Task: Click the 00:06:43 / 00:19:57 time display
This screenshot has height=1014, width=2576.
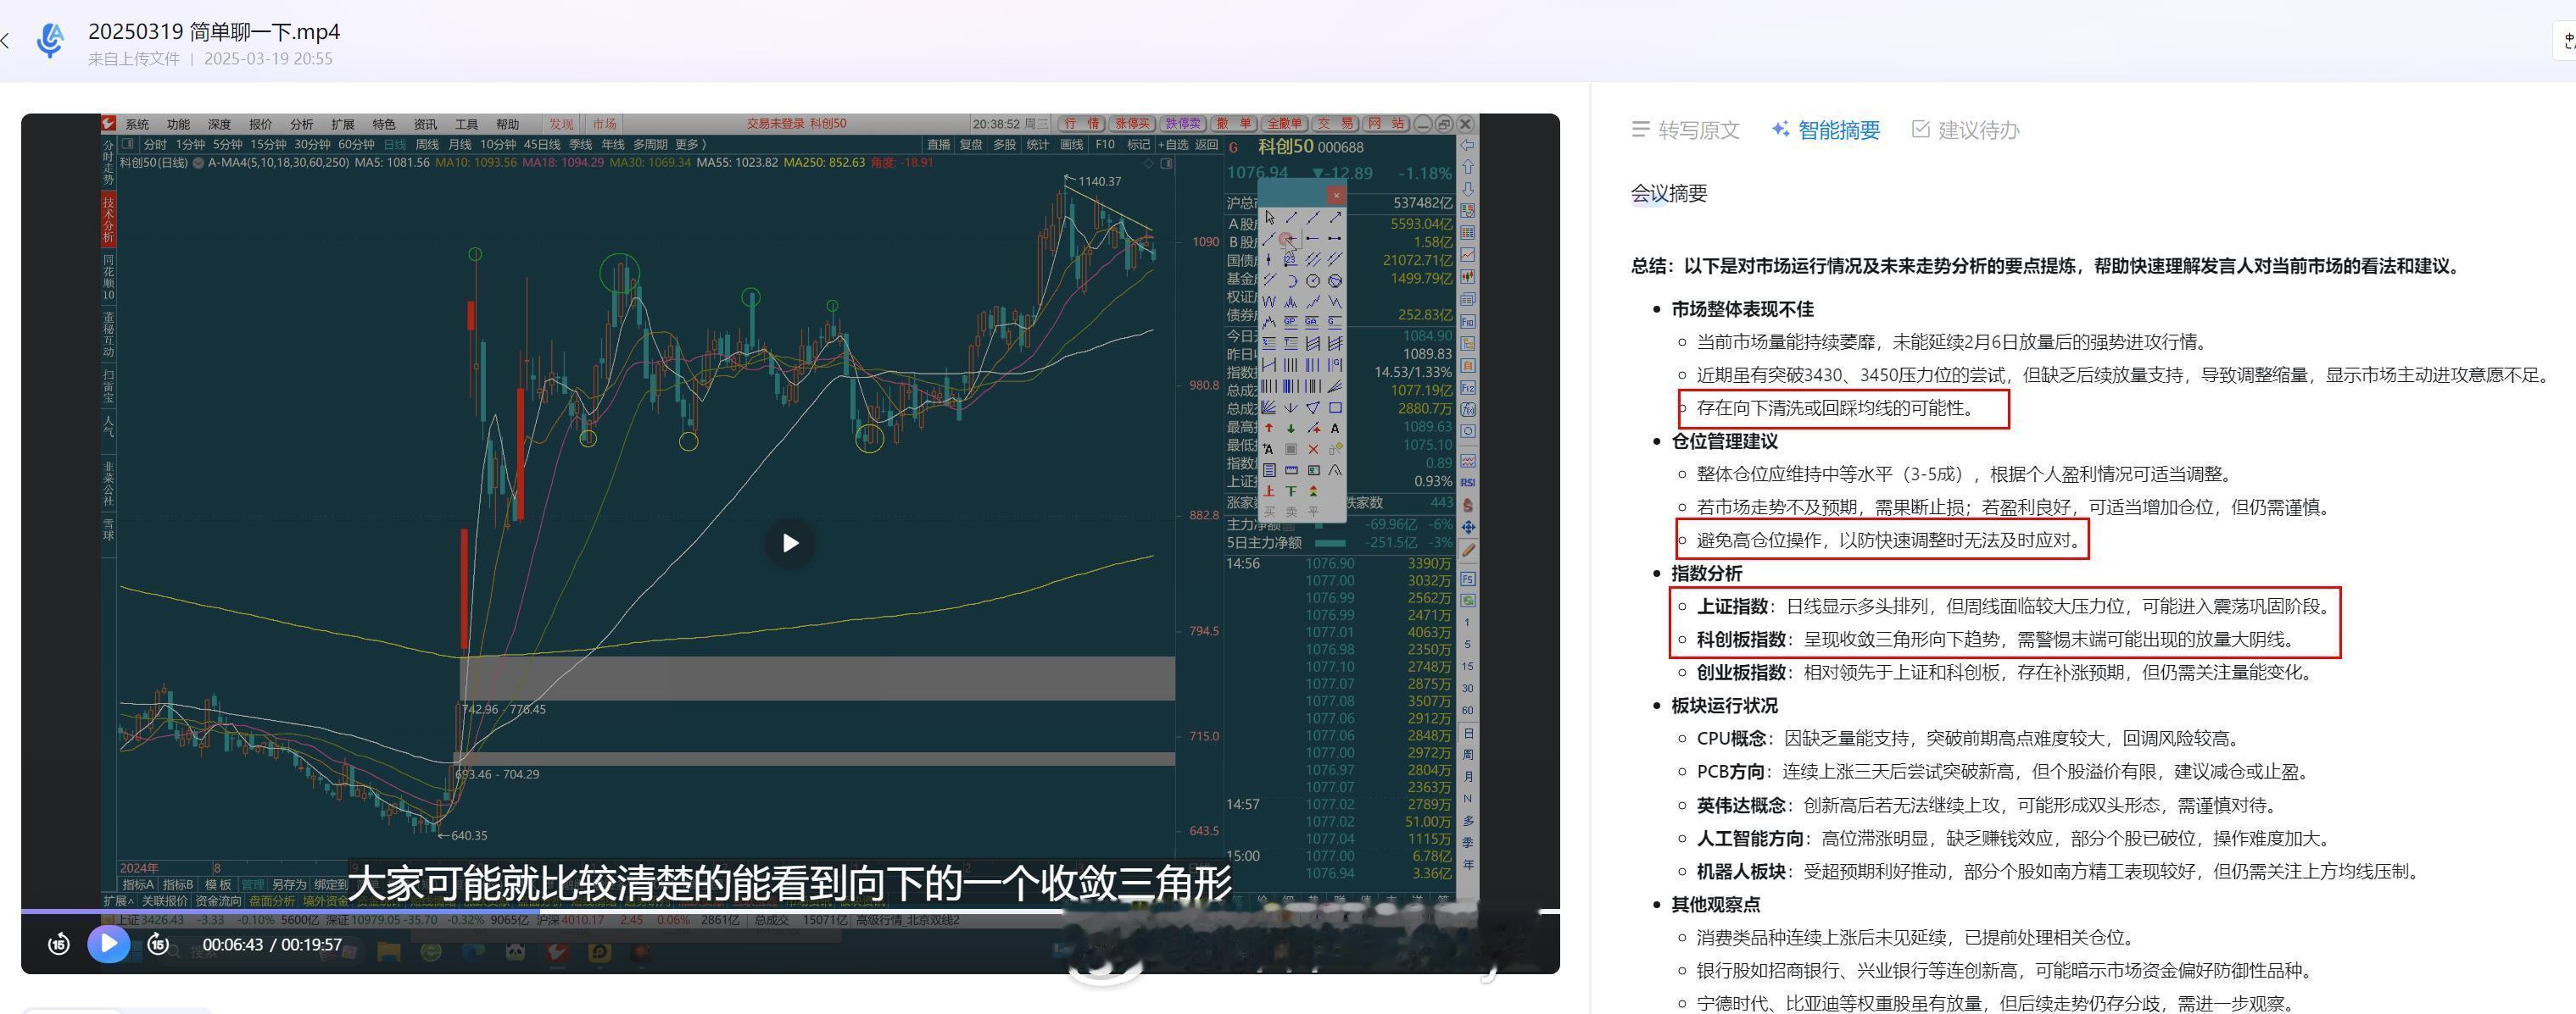Action: [272, 944]
